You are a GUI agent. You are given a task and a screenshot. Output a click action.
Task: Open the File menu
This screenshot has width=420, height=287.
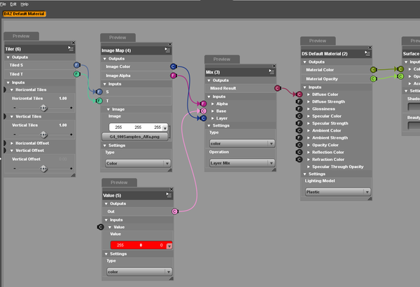click(x=3, y=4)
